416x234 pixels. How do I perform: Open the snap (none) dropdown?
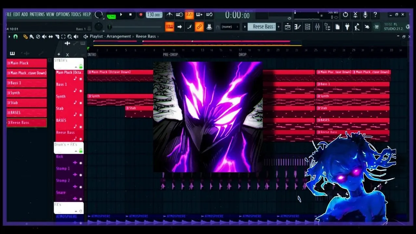[230, 27]
